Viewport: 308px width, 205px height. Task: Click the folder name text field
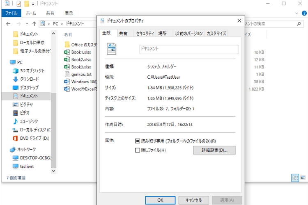tap(189, 49)
